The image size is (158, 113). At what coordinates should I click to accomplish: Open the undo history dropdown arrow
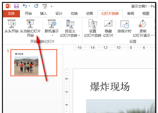pyautogui.click(x=29, y=6)
